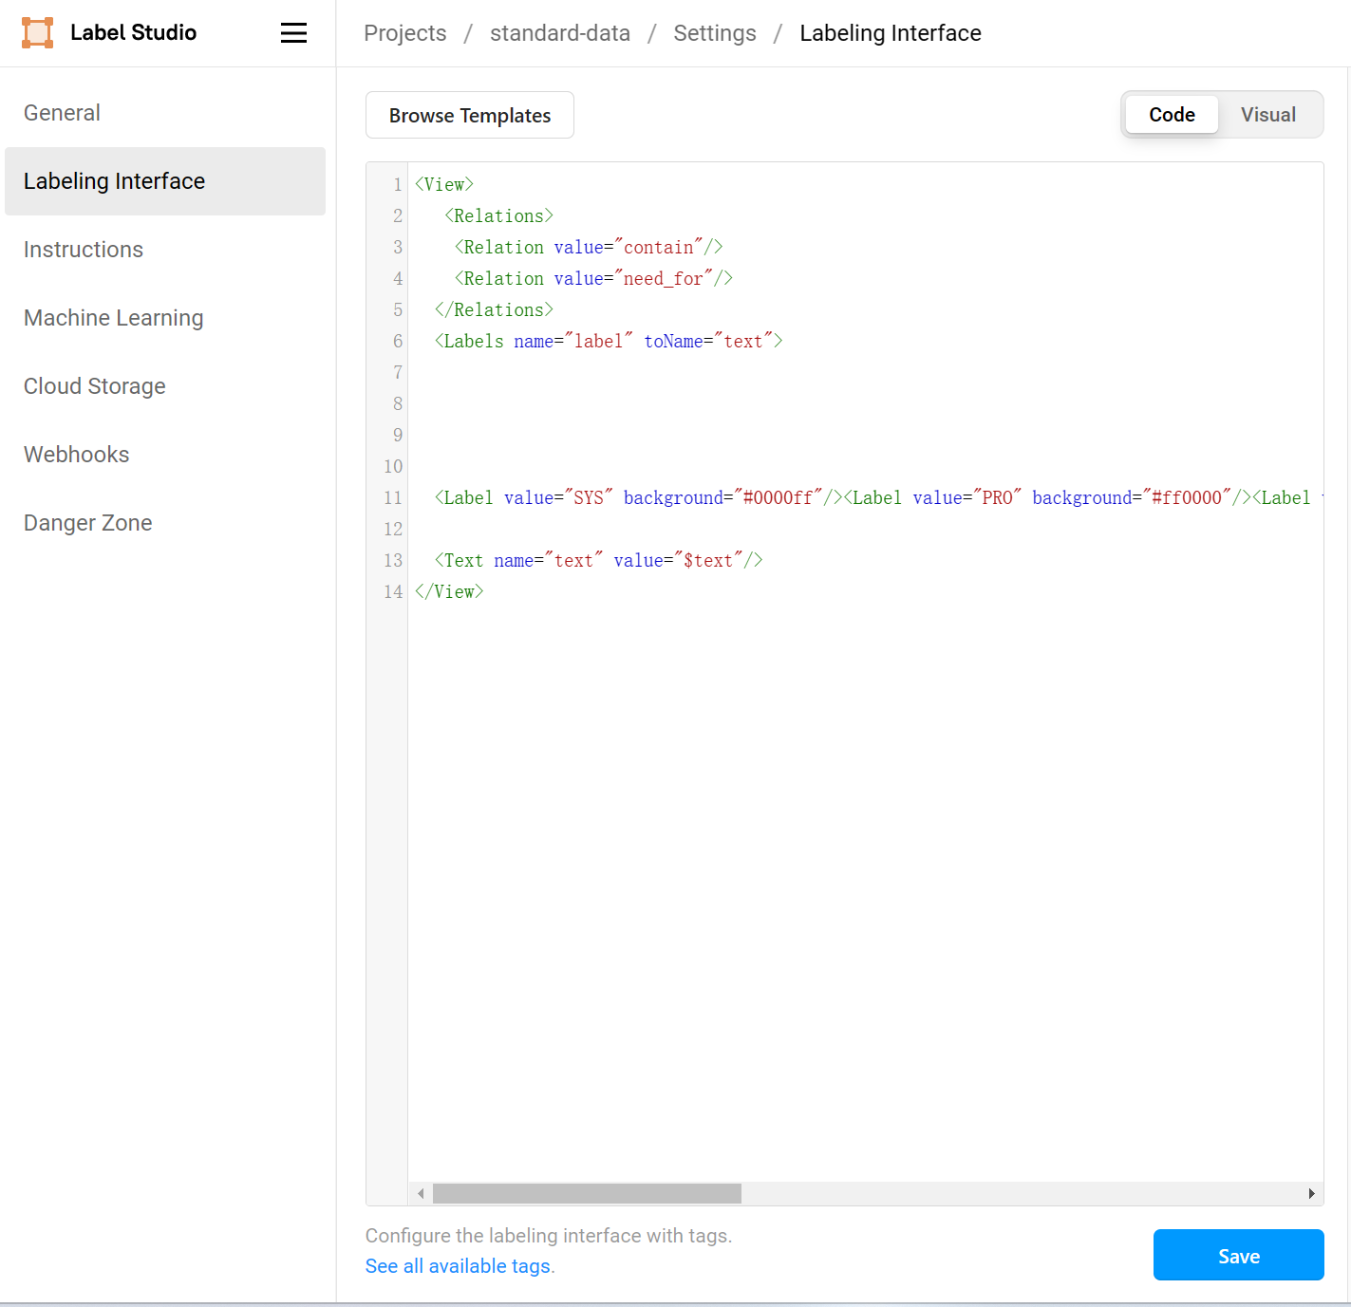Save the labeling configuration
1351x1307 pixels.
(1238, 1255)
